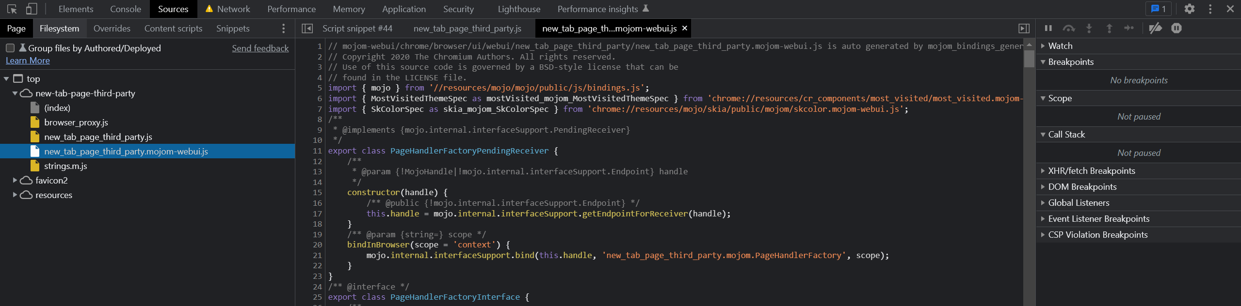Click the Send feedback link

pos(260,48)
